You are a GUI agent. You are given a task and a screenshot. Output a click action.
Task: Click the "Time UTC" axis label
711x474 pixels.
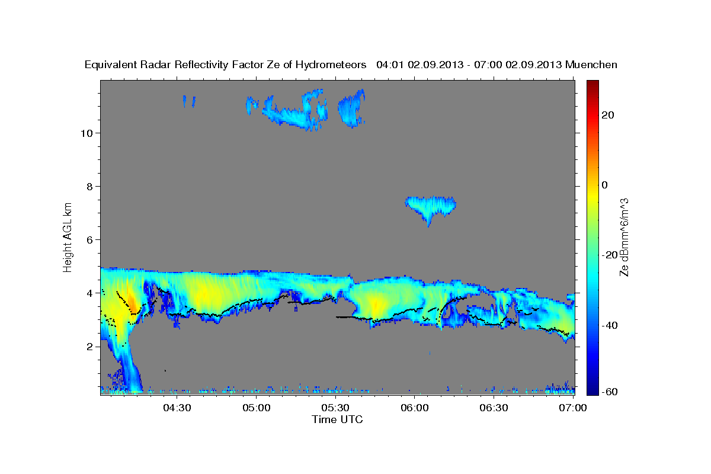pos(337,419)
